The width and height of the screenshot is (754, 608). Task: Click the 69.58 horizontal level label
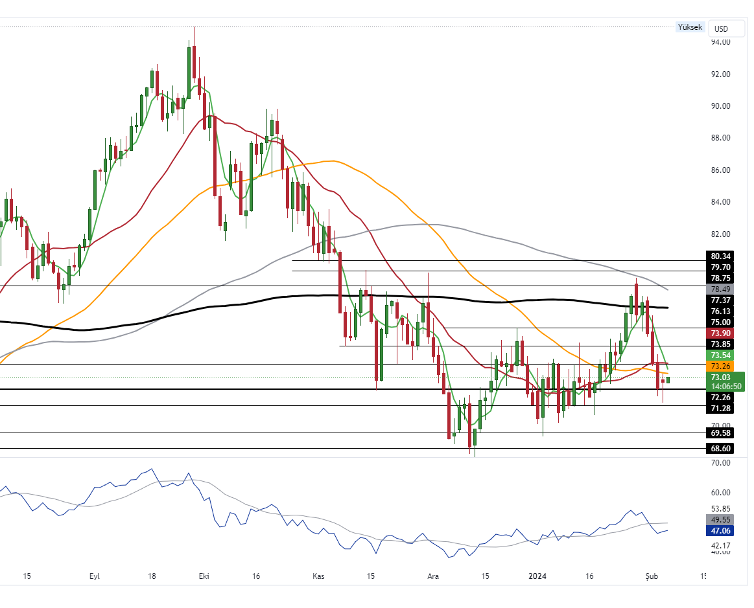coord(721,433)
